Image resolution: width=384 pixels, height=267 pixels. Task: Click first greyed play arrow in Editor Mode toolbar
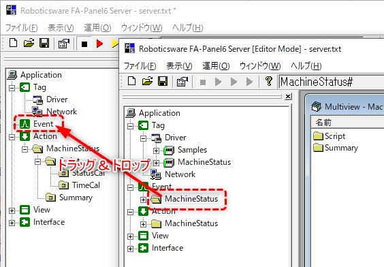(218, 82)
